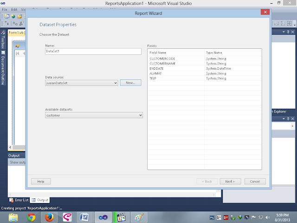Select the ALAMAT field row
This screenshot has width=297, height=223.
(x=205, y=73)
